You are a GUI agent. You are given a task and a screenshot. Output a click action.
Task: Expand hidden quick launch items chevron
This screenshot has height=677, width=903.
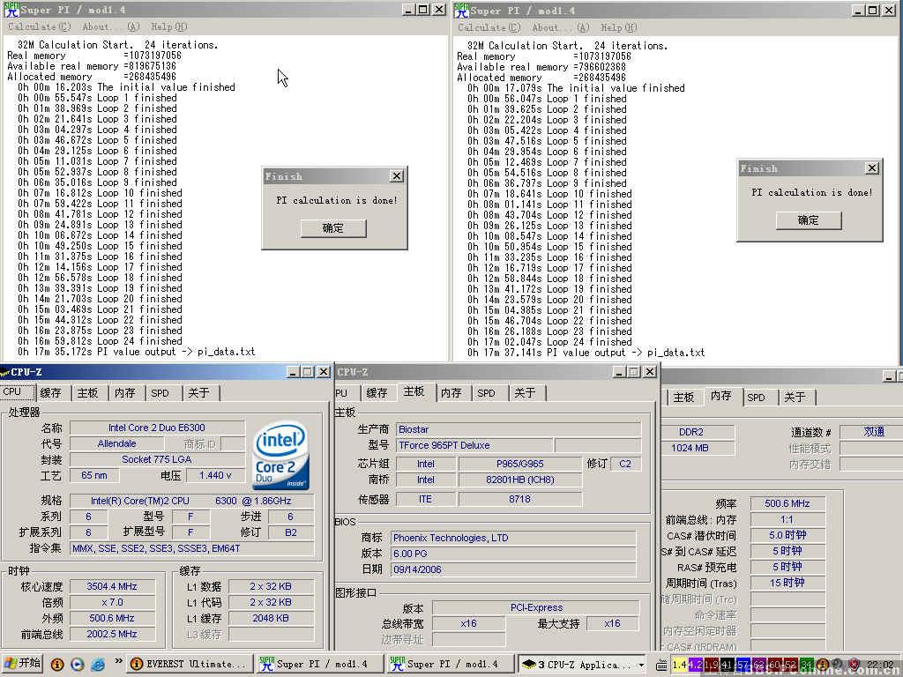[119, 661]
